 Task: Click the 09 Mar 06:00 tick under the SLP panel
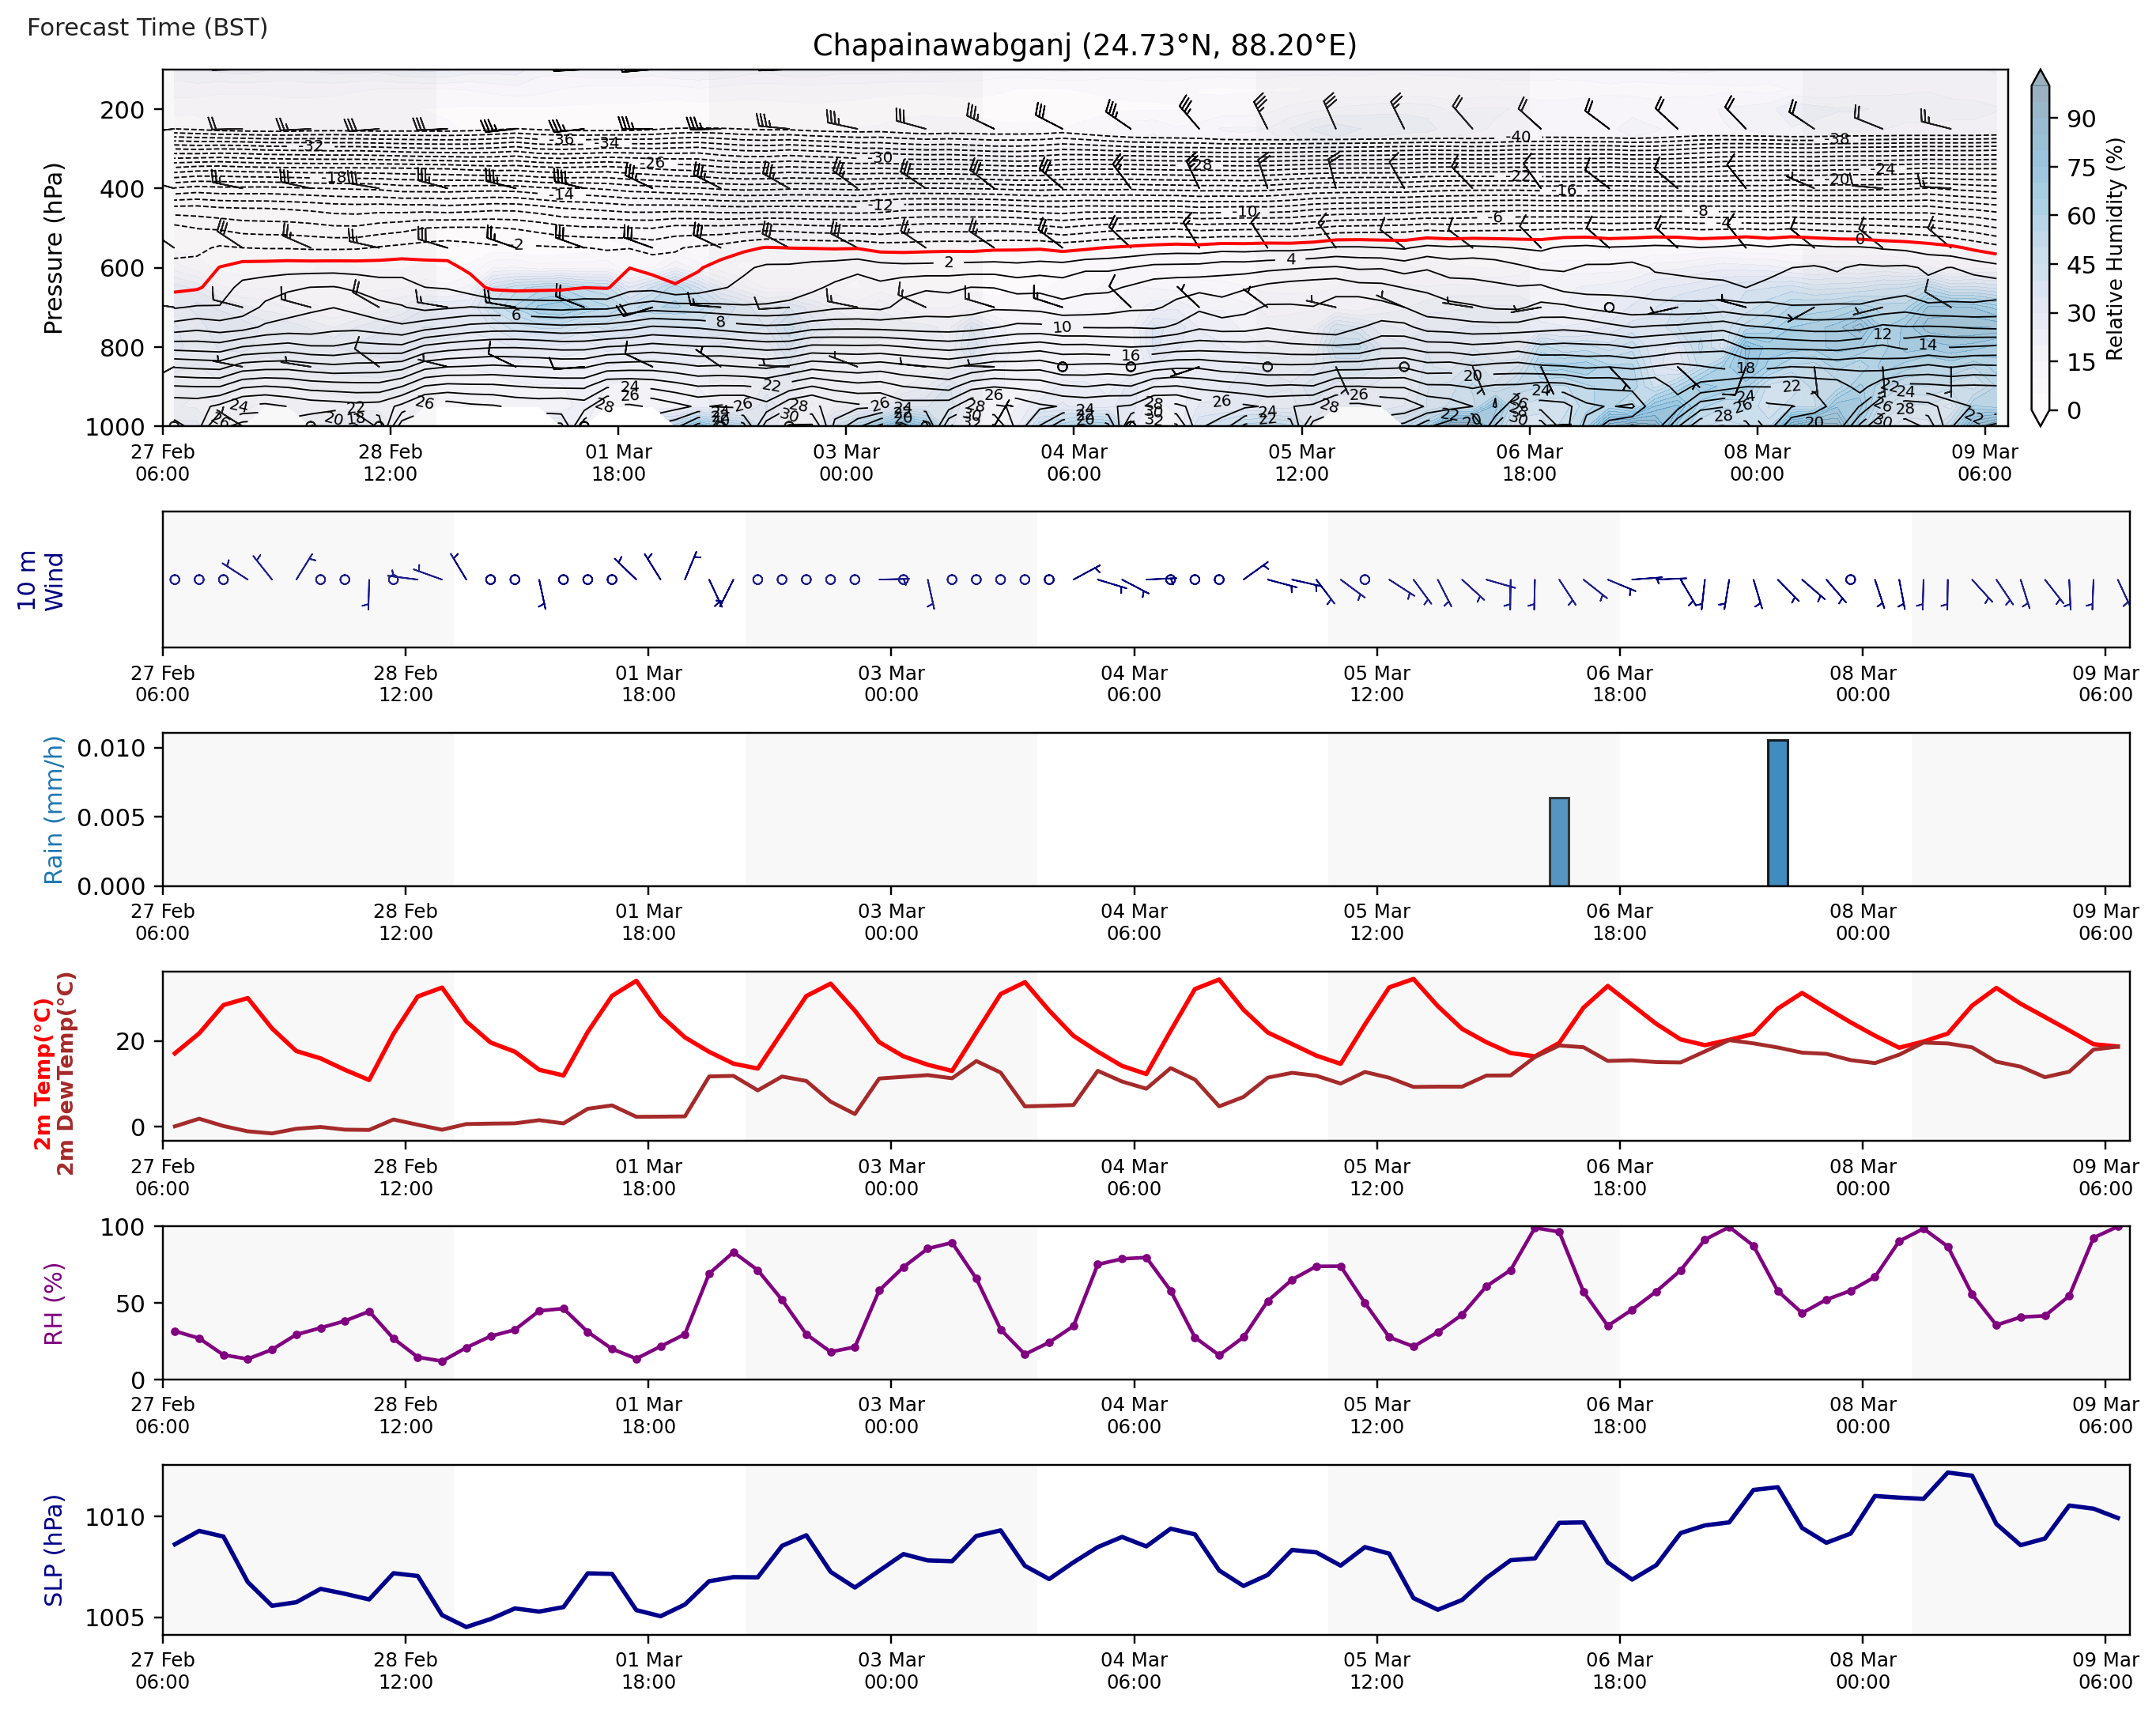[2105, 1670]
